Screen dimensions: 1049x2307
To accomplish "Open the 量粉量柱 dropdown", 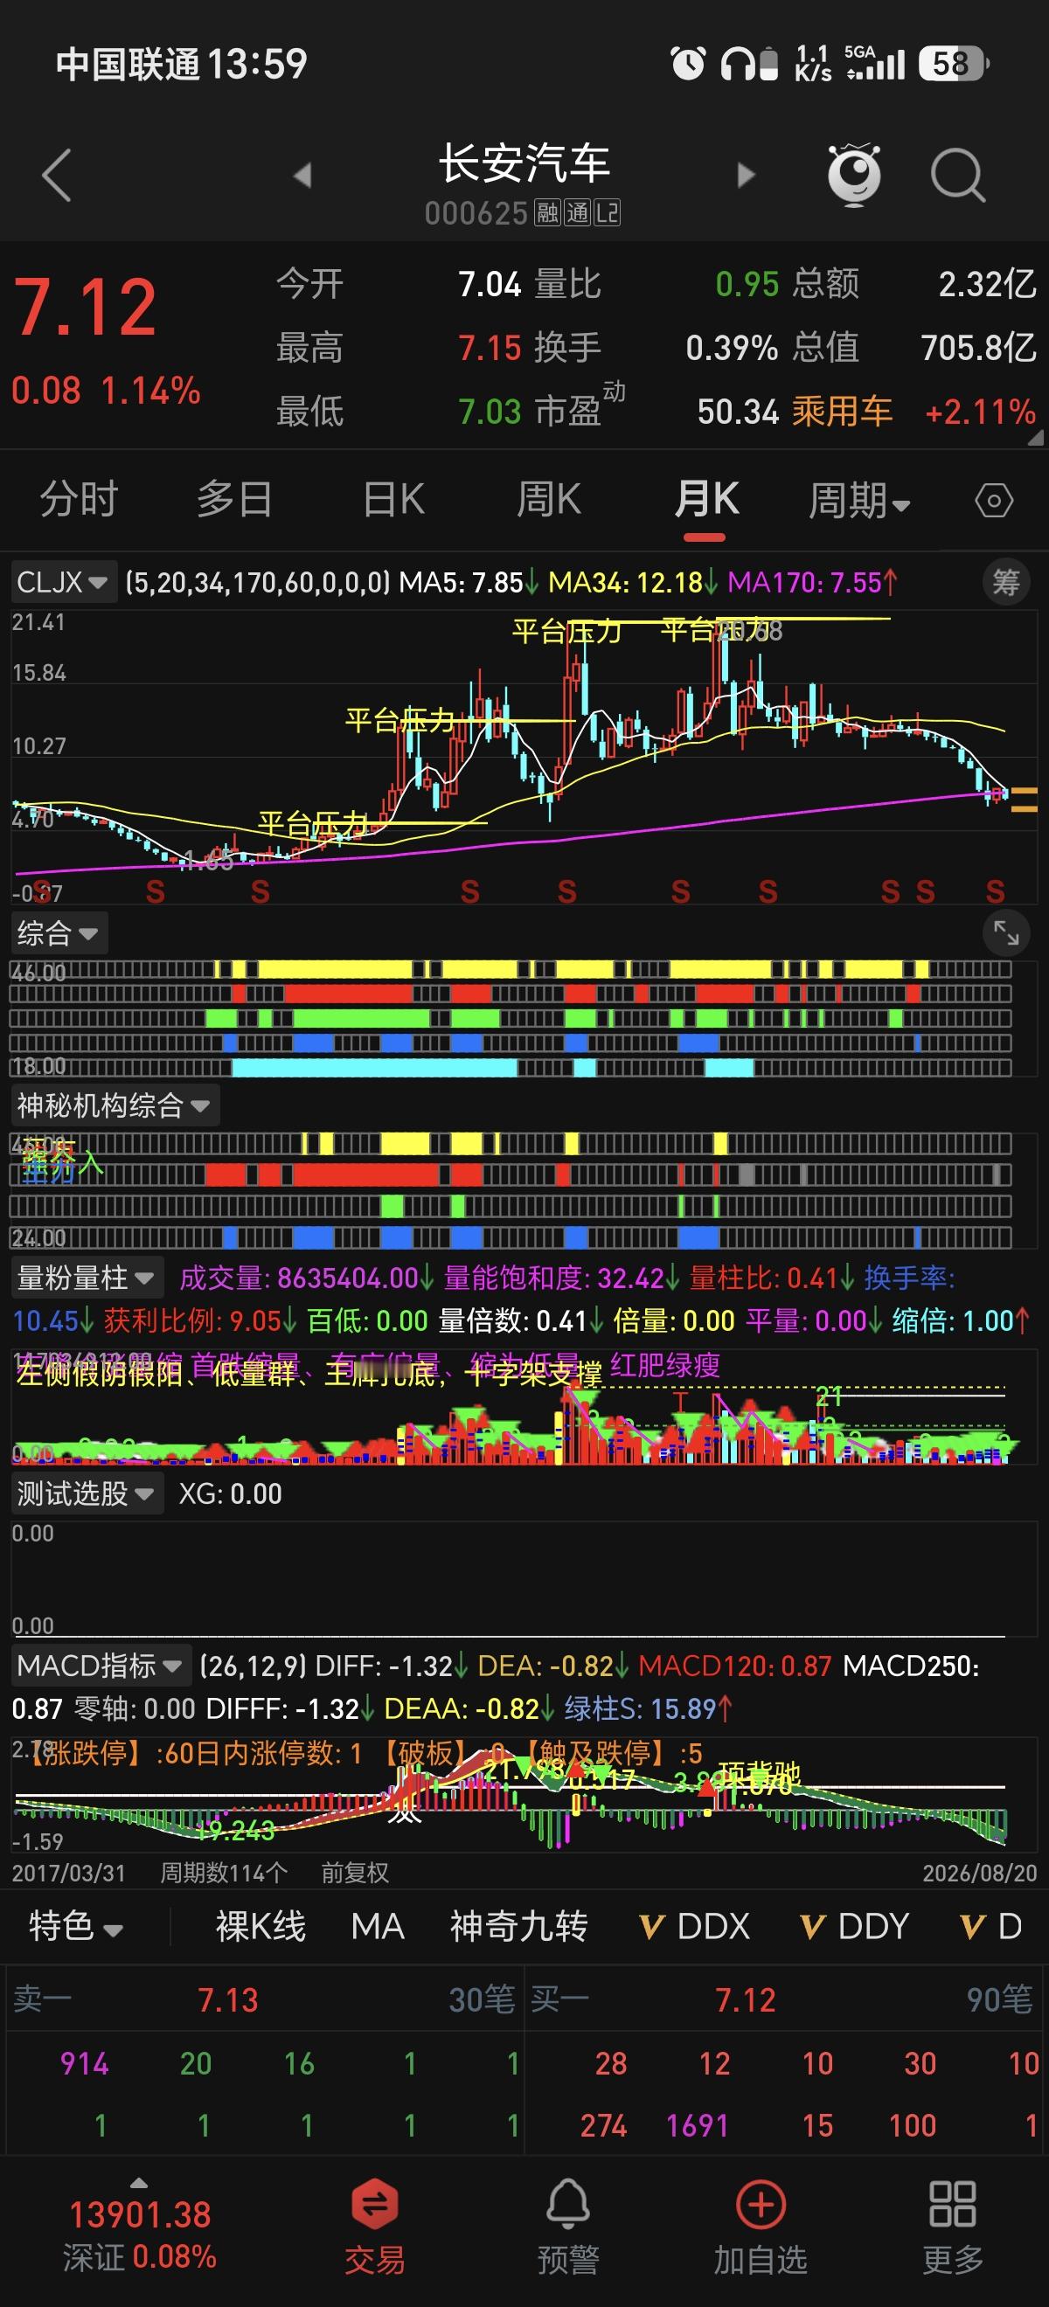I will point(87,1278).
